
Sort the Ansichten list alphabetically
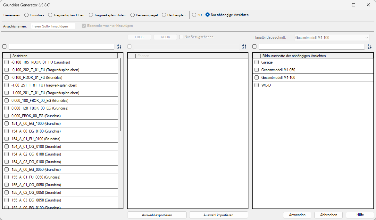(x=119, y=47)
